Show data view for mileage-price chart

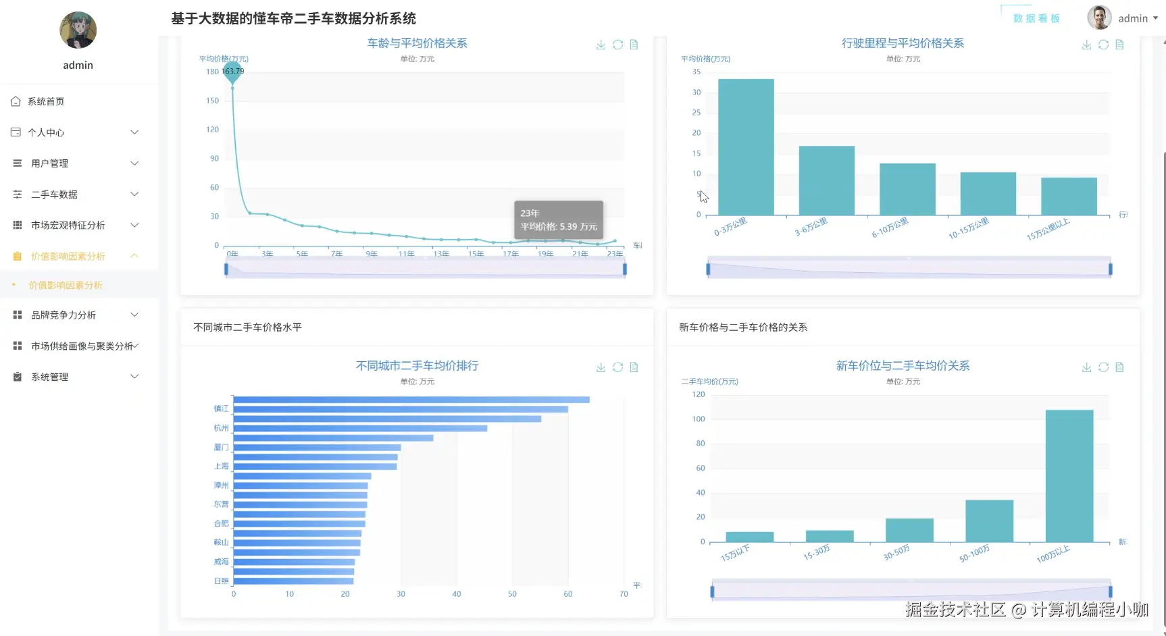point(1119,45)
